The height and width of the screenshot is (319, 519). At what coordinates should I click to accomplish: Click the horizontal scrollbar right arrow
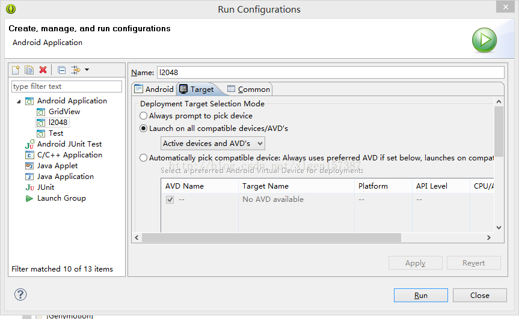tap(488, 238)
